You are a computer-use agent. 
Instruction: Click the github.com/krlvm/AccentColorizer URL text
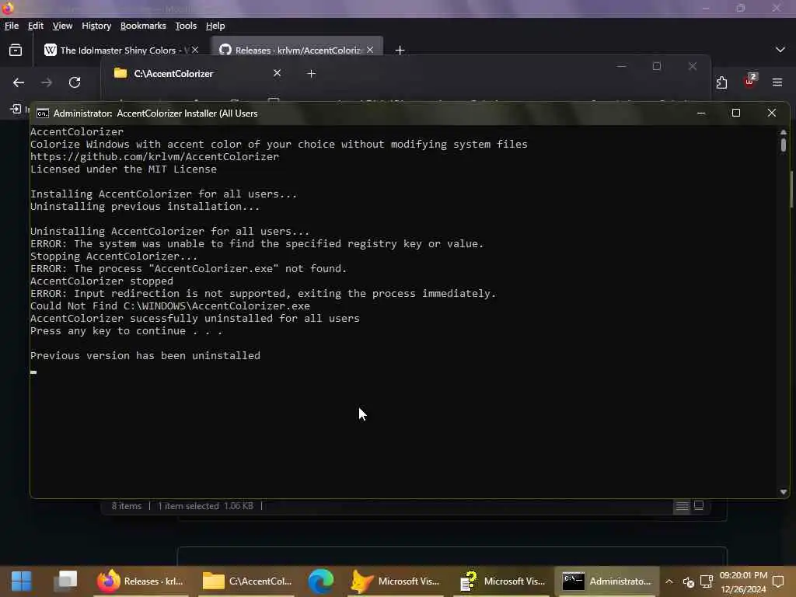155,157
